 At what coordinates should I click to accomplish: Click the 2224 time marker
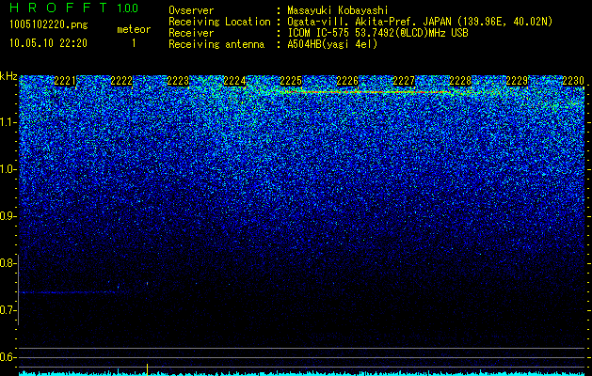tap(234, 81)
